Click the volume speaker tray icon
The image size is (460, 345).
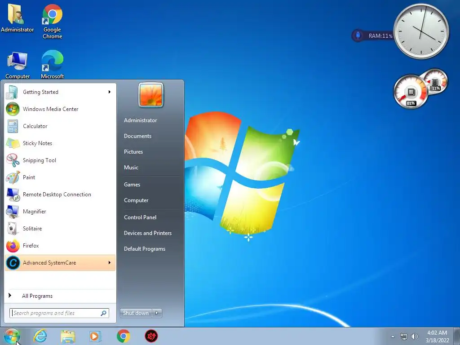[x=415, y=336]
